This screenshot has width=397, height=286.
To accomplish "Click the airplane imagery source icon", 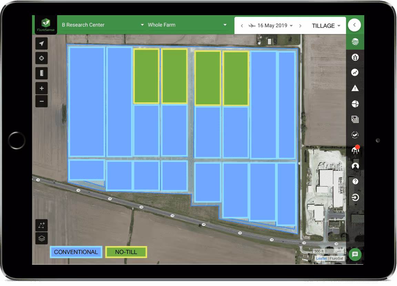I will pos(252,25).
